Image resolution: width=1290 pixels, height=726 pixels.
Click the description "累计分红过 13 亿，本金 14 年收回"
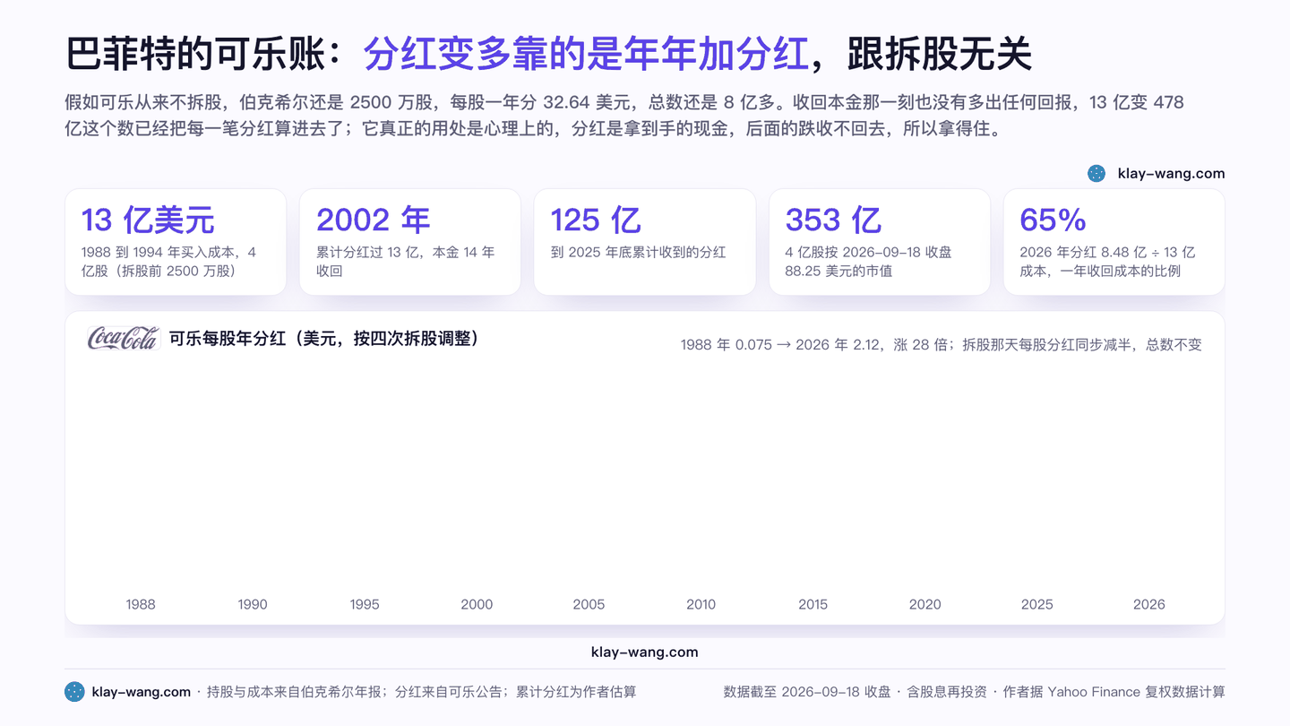coord(406,262)
